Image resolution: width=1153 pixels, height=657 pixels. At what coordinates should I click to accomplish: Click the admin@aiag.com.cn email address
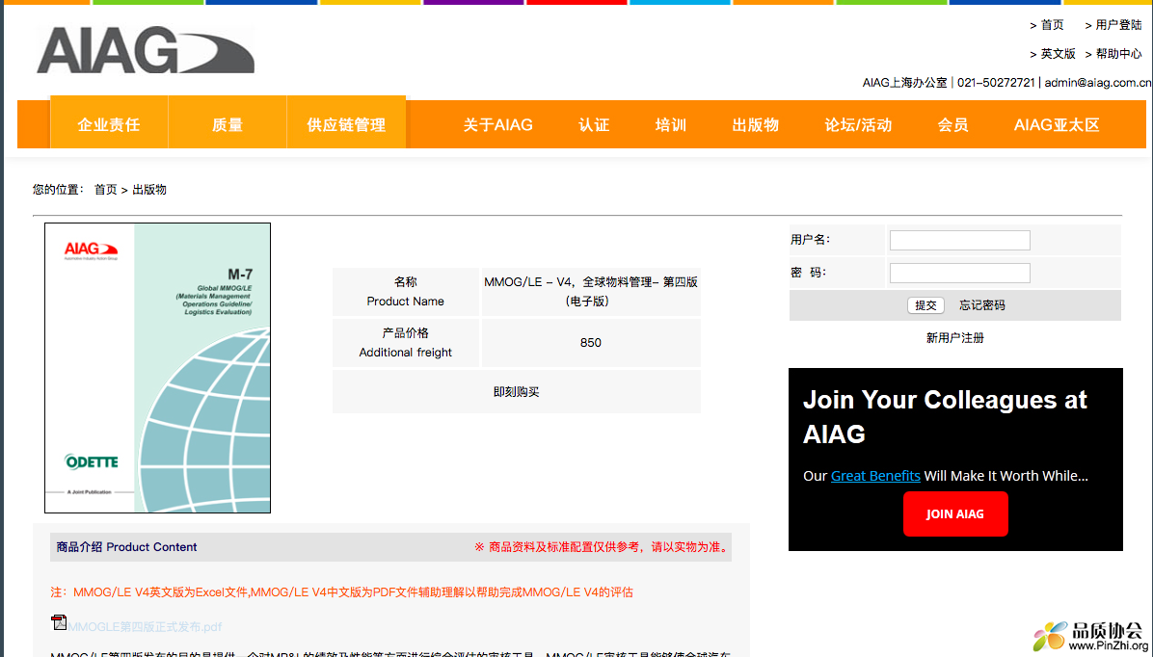coord(1098,82)
